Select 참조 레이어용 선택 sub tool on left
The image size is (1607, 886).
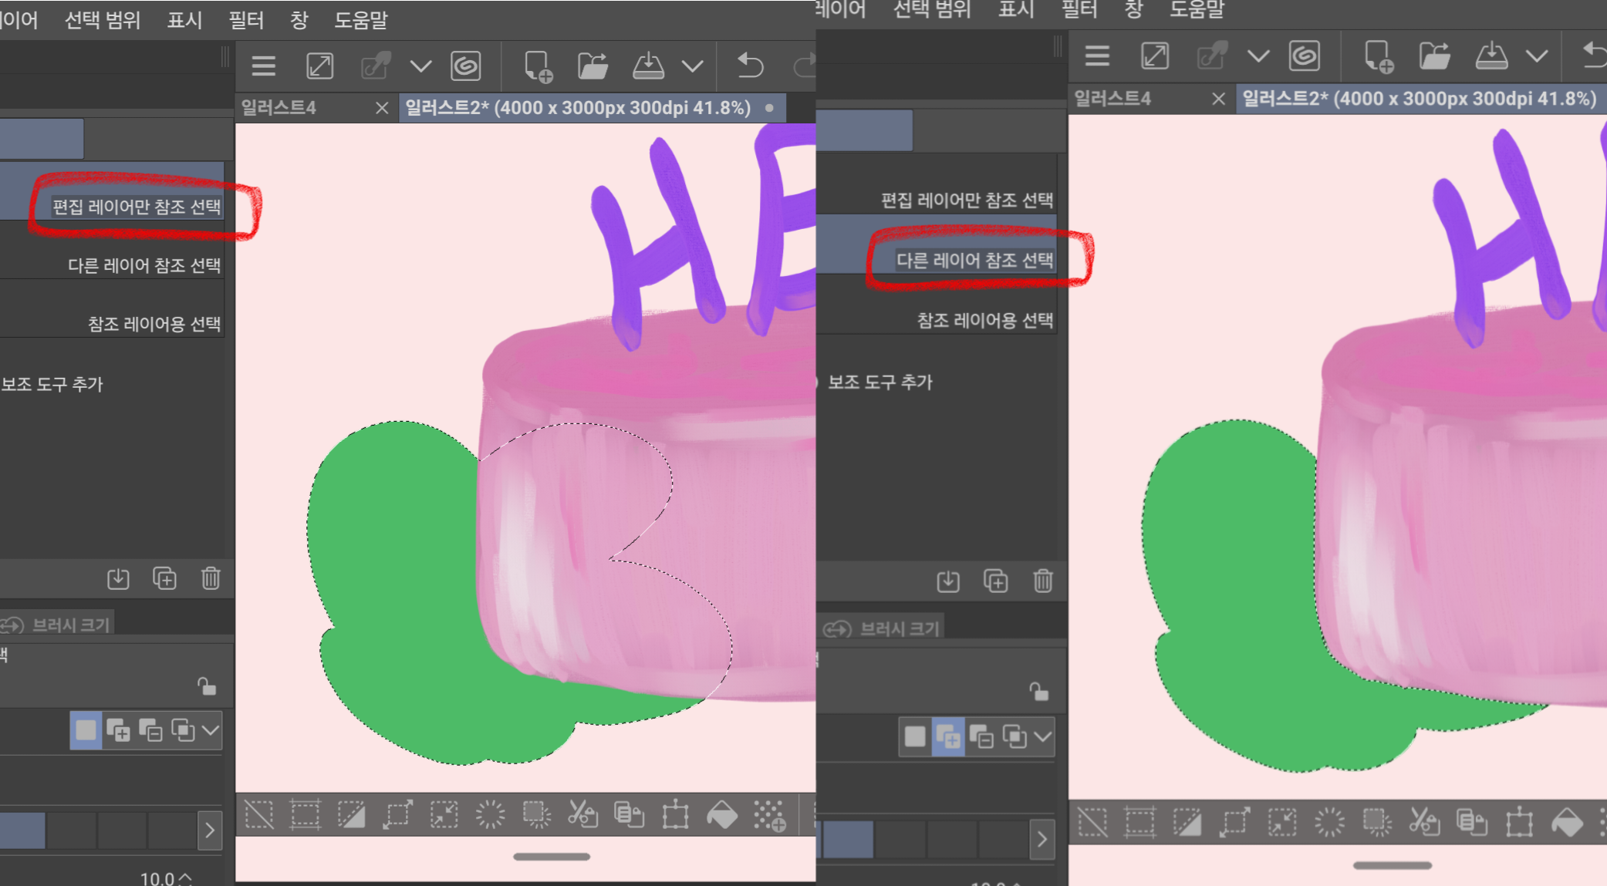(x=154, y=324)
